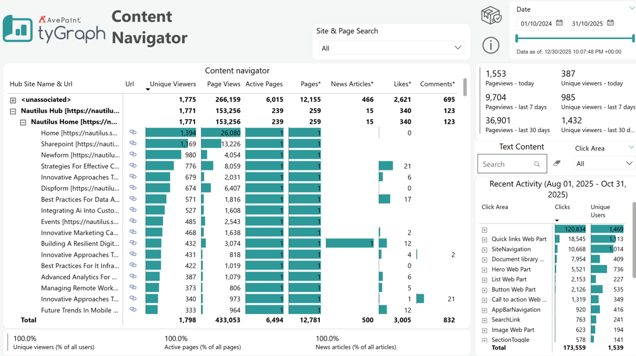This screenshot has height=356, width=636.
Task: Open the link icon for Newform row
Action: 133,154
